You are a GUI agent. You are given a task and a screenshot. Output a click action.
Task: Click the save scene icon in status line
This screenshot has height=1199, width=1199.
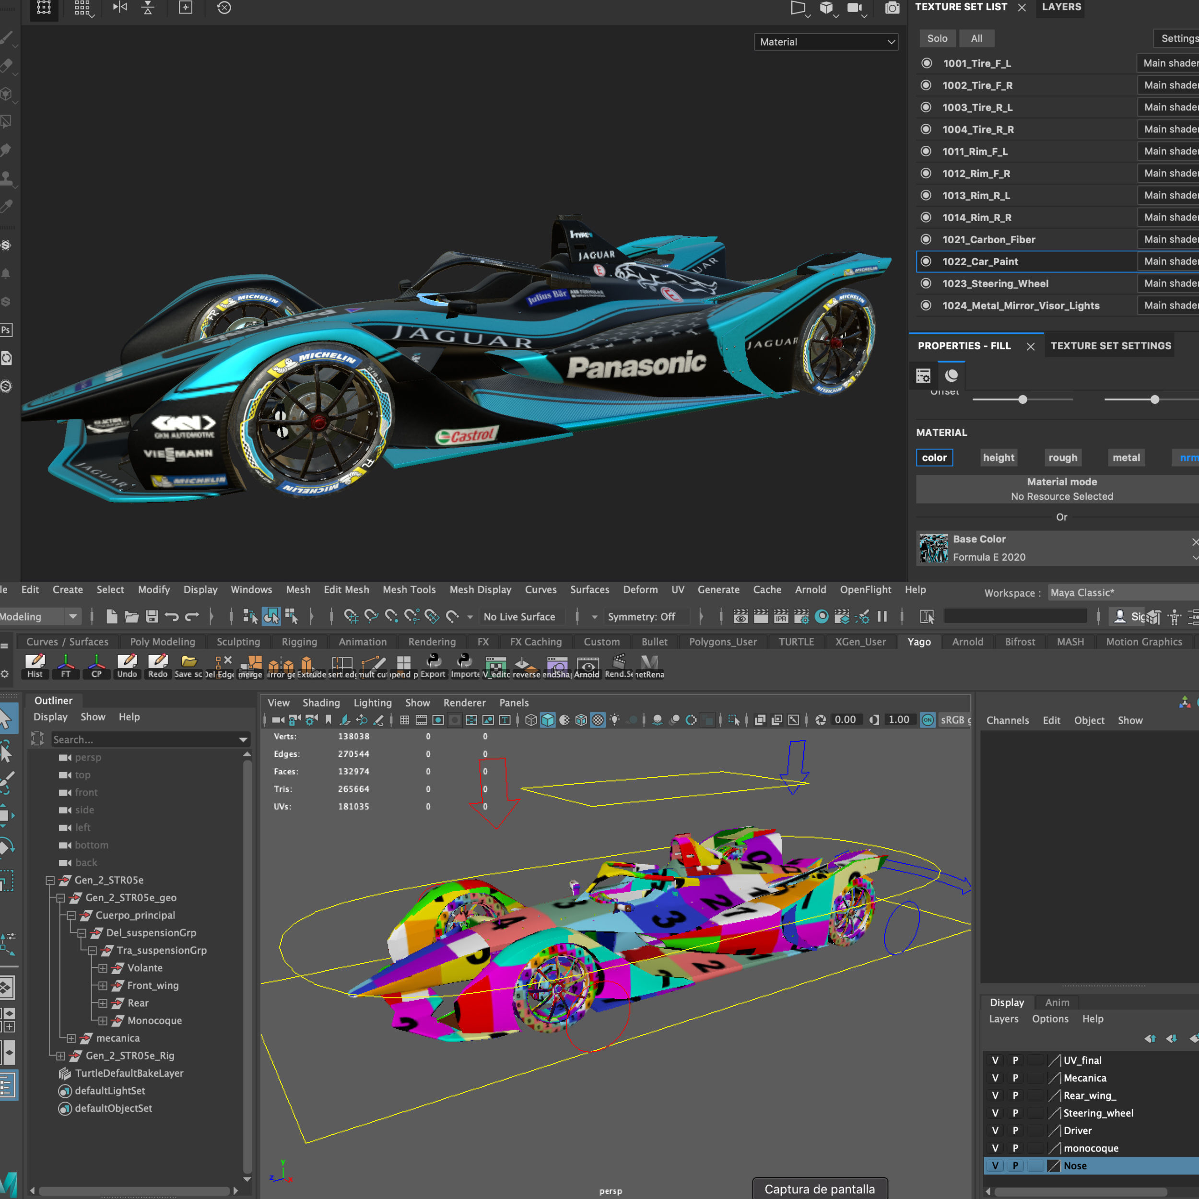point(152,616)
